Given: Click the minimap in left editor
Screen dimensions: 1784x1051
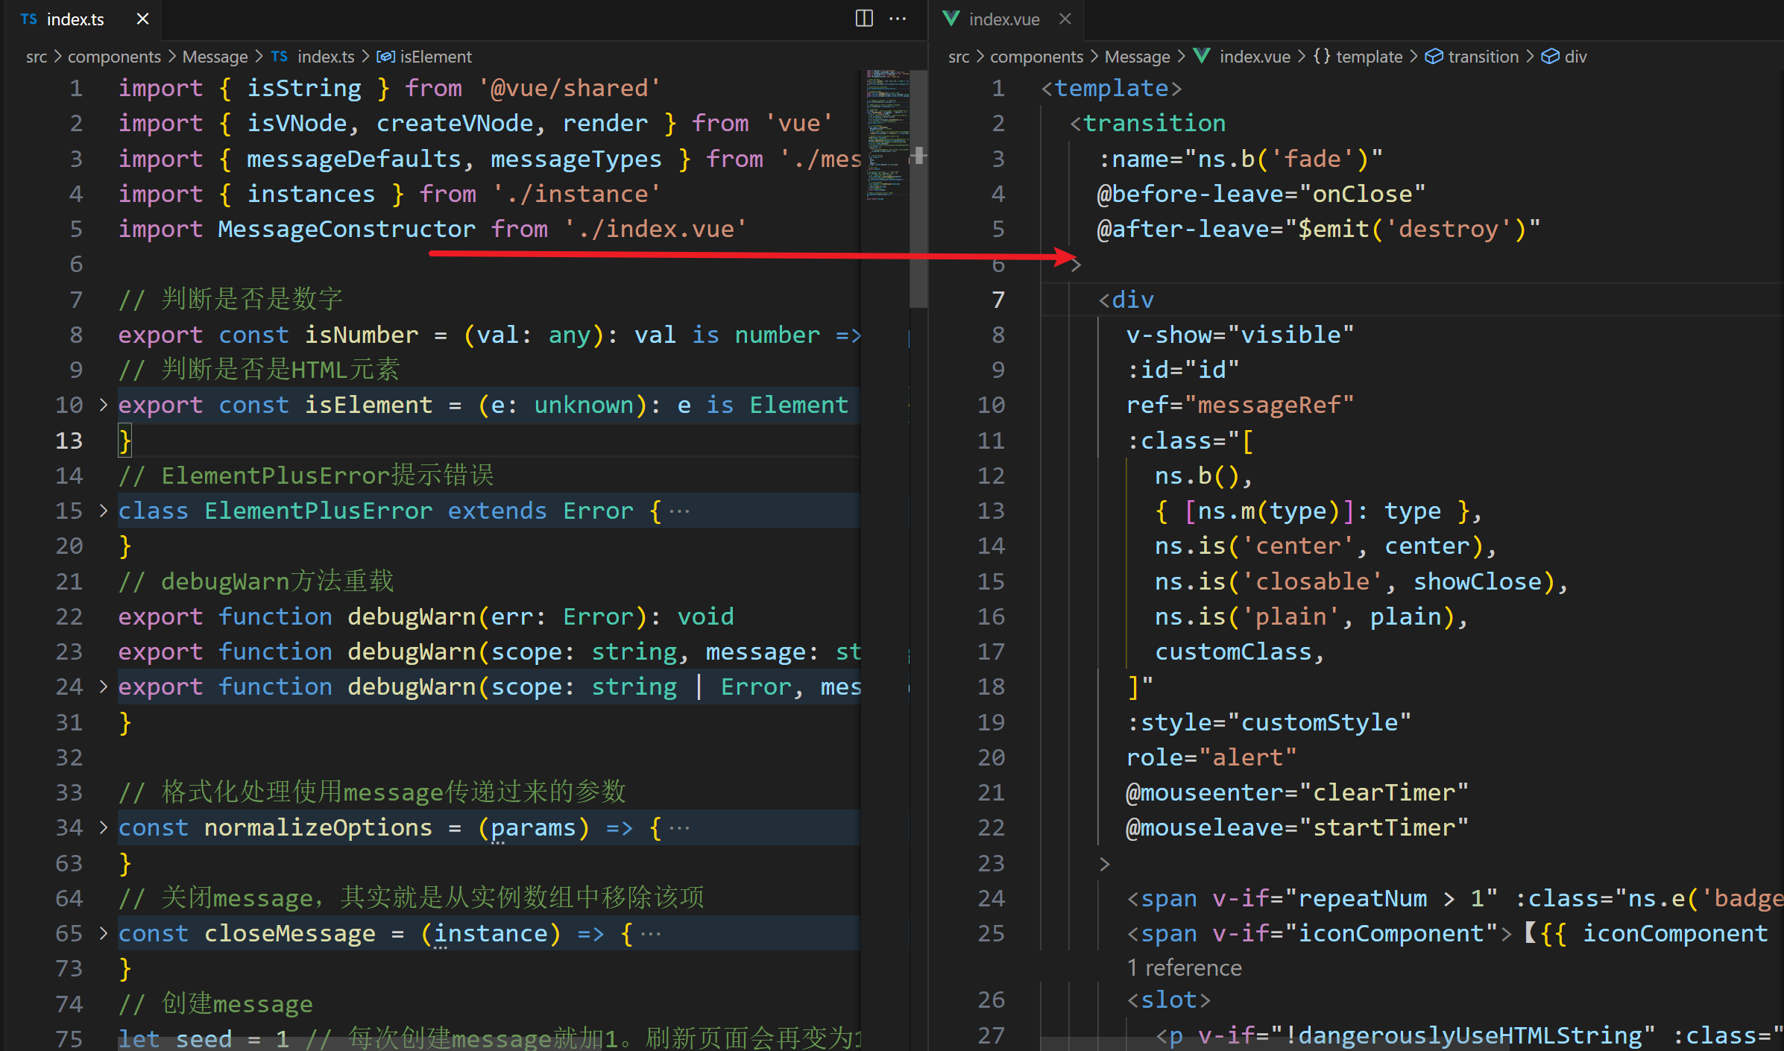Looking at the screenshot, I should (x=887, y=134).
